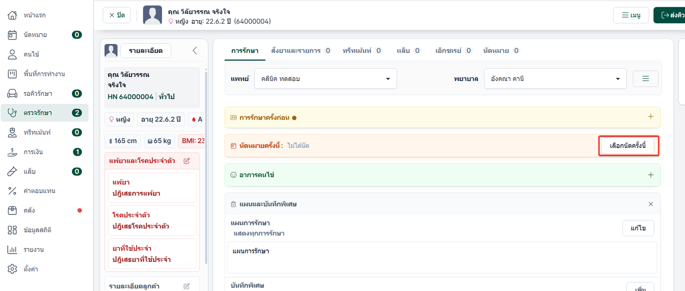Open รายงาน report chart icon

pos(13,249)
